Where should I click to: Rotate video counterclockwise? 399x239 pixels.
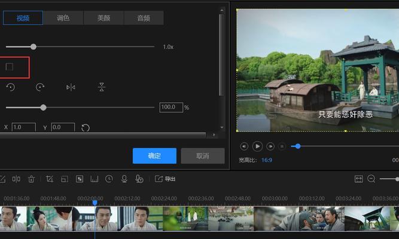pyautogui.click(x=10, y=87)
